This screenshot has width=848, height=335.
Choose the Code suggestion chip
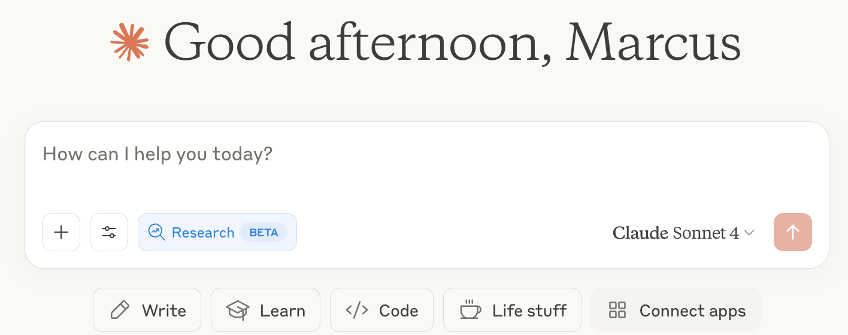(381, 310)
